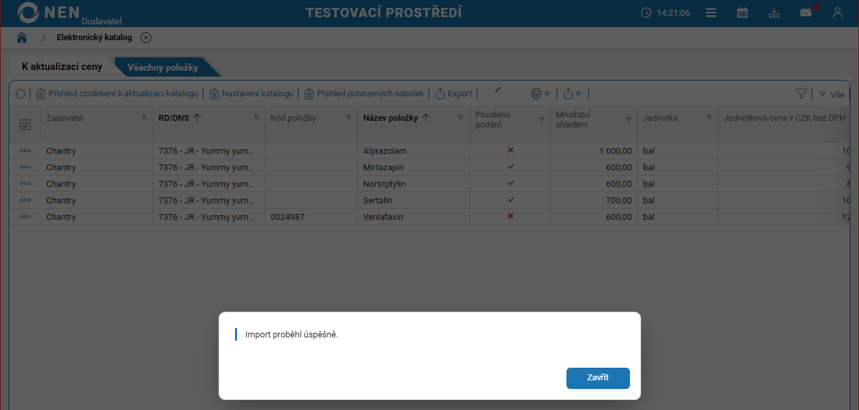
Task: Open Přehled potvrzených nabídek
Action: coord(364,94)
